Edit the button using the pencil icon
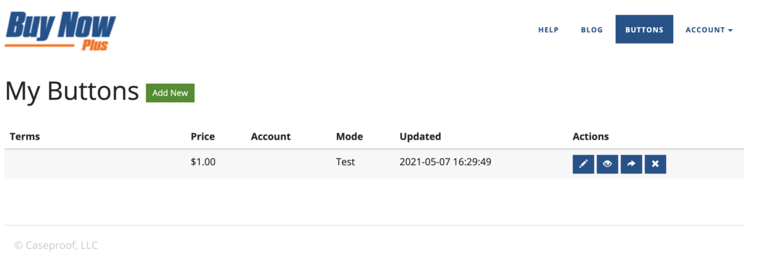 tap(584, 164)
